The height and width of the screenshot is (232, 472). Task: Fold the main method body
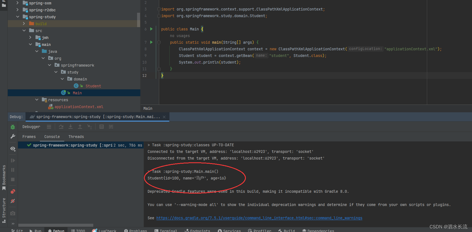[x=159, y=42]
